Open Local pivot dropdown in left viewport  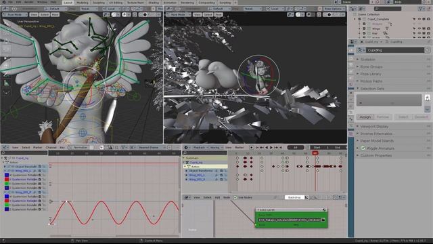click(x=112, y=9)
